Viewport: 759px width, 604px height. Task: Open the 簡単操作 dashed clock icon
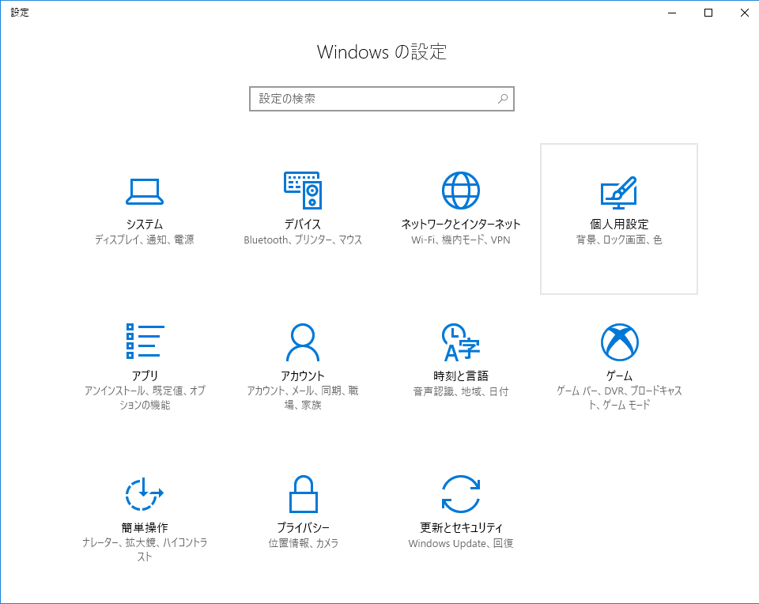(x=144, y=494)
